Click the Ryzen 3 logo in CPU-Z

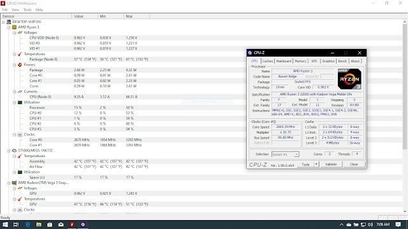(349, 79)
